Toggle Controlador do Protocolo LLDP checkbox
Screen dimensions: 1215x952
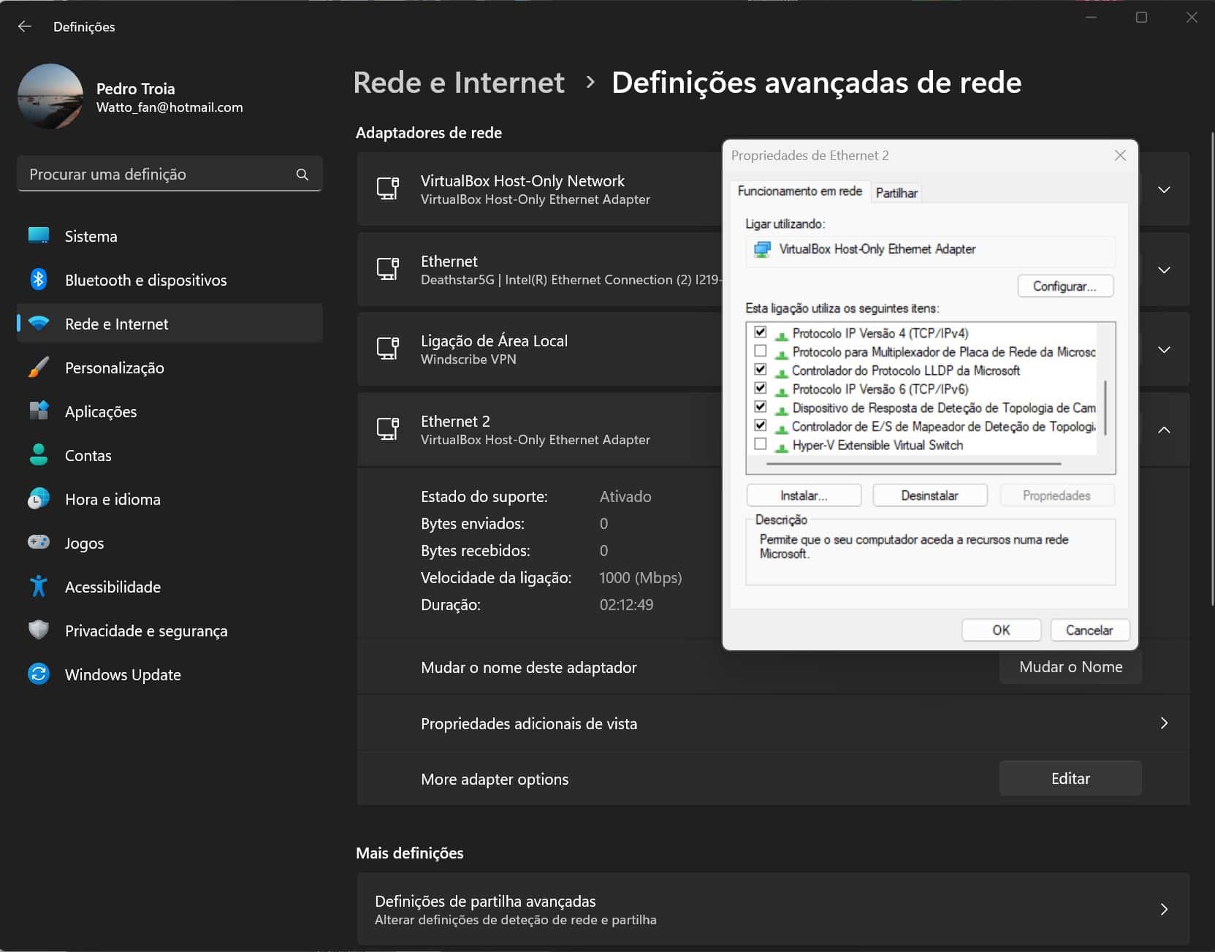(x=761, y=370)
